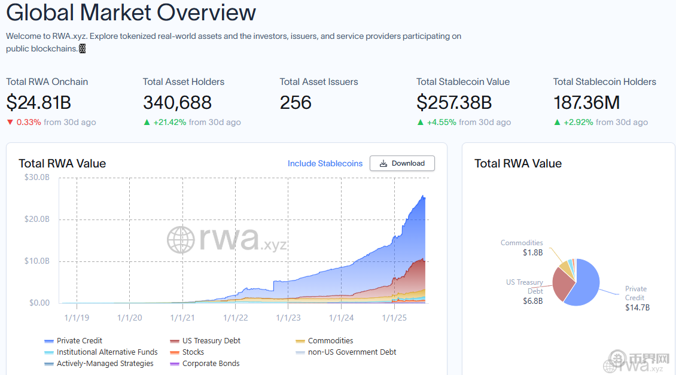The image size is (676, 375).
Task: Click the Include Stablecoins link
Action: coord(325,163)
